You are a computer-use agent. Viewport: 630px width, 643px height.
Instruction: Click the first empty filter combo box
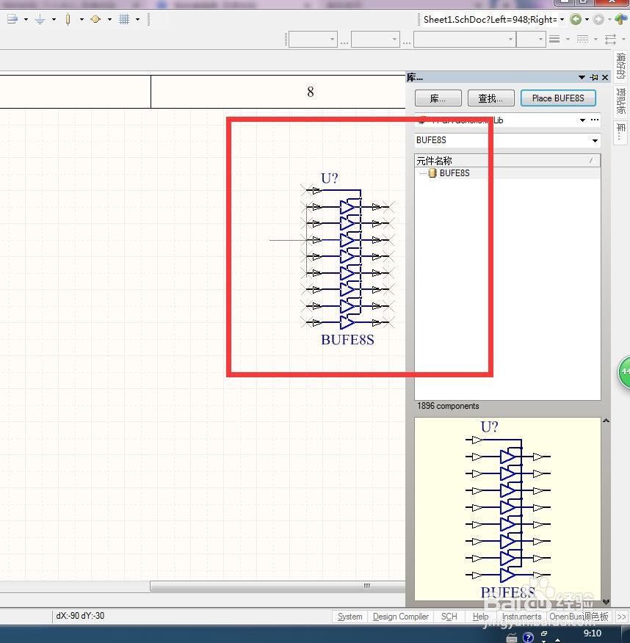[x=313, y=40]
